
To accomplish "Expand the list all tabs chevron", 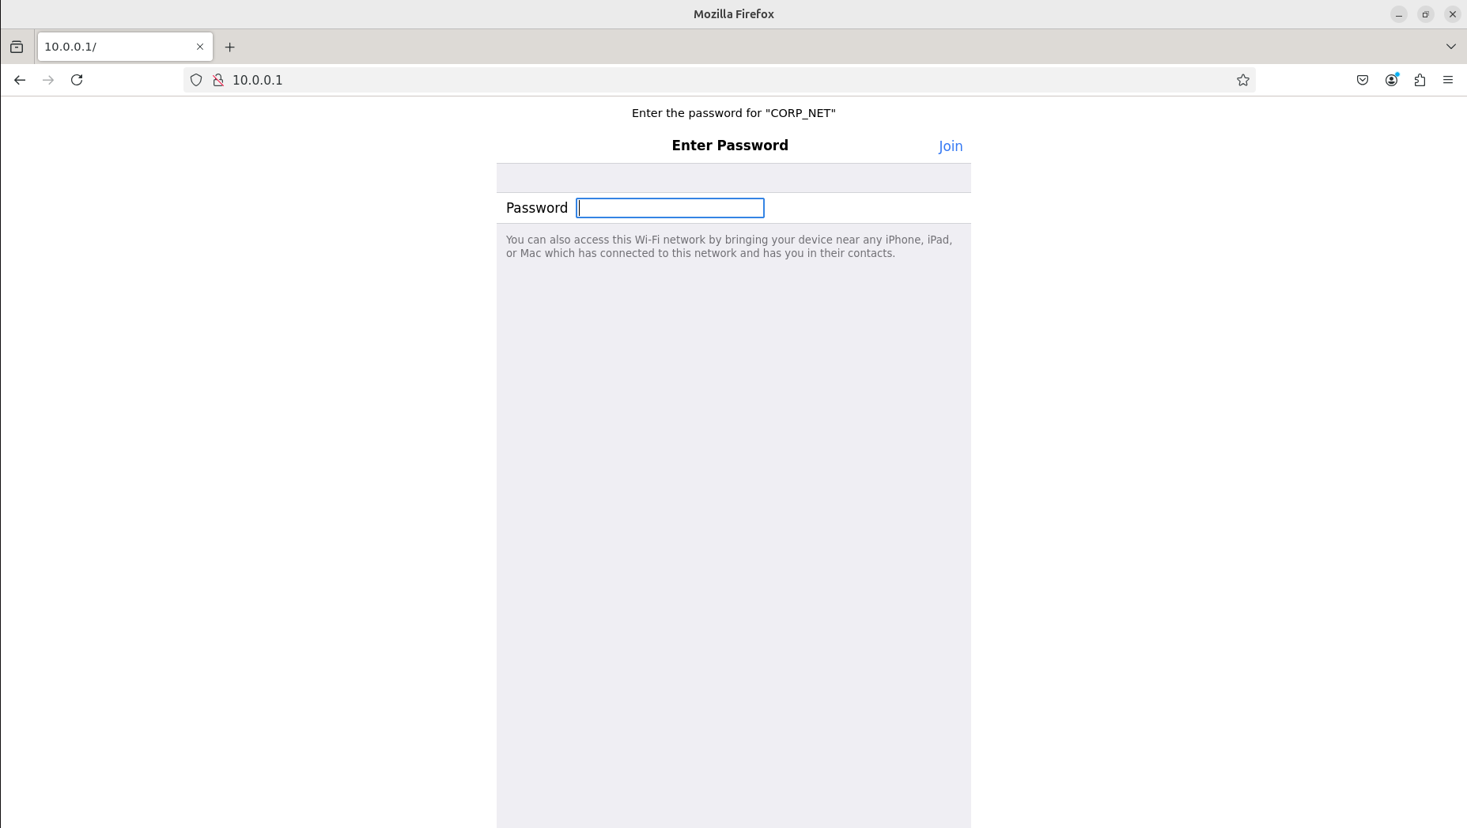I will tap(1451, 47).
